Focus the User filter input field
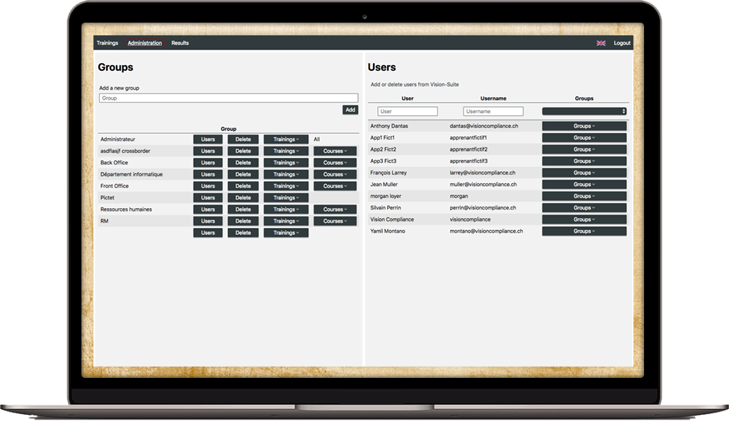 coord(407,111)
